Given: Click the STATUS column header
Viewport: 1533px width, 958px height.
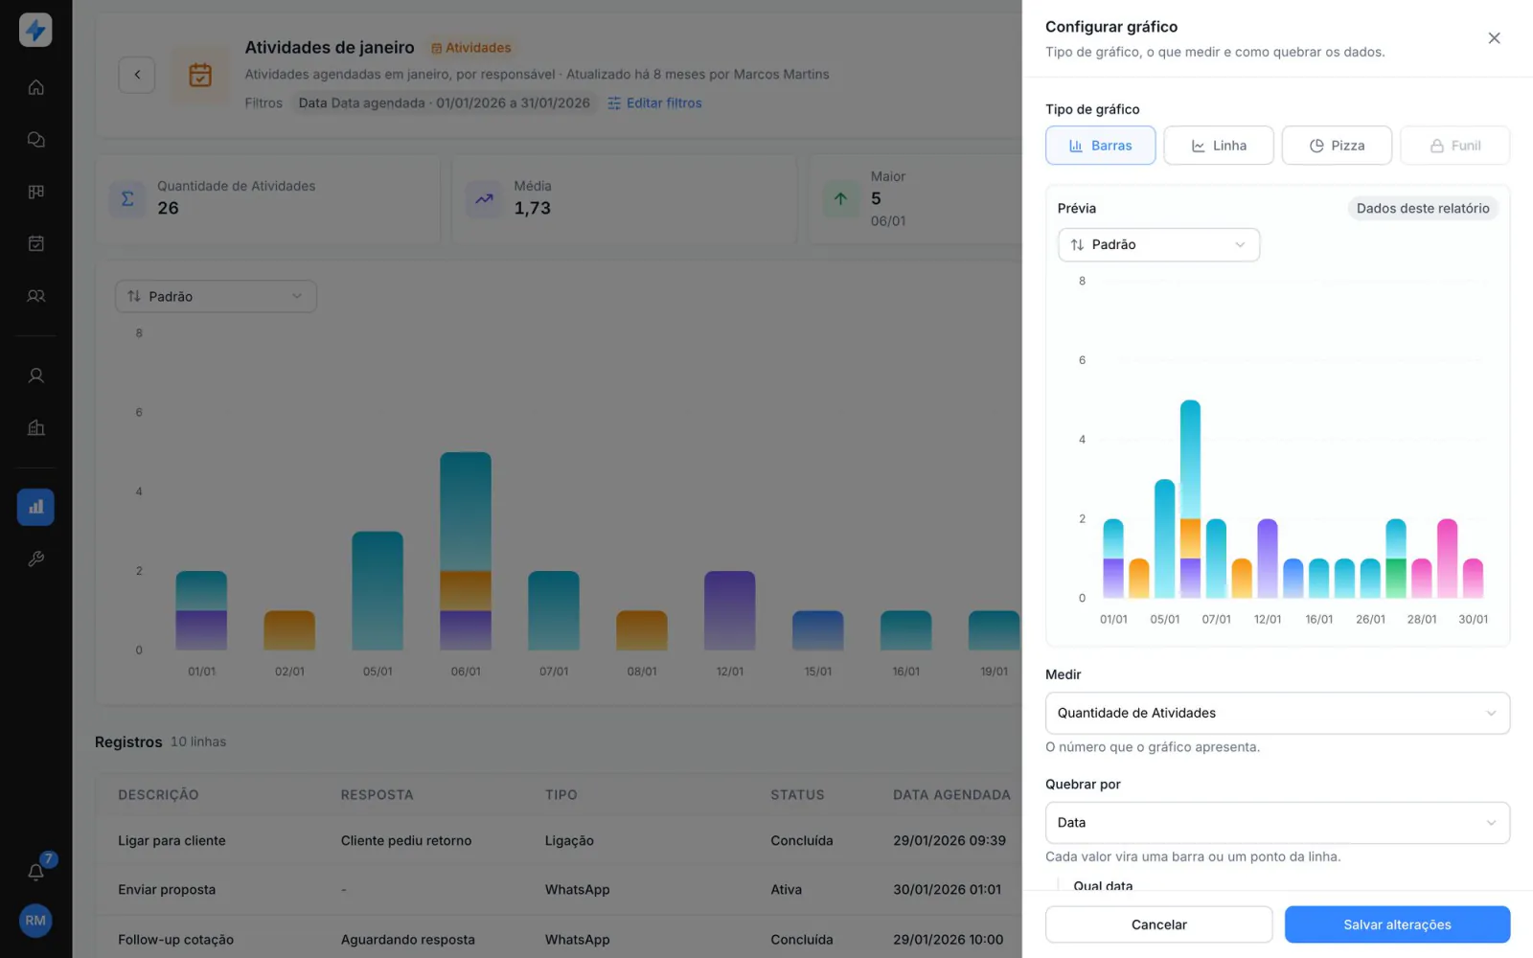Looking at the screenshot, I should [797, 794].
